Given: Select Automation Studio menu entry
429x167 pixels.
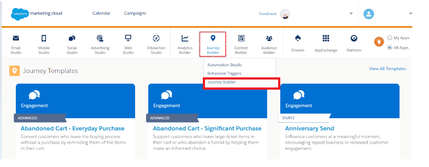Looking at the screenshot, I should tap(225, 65).
